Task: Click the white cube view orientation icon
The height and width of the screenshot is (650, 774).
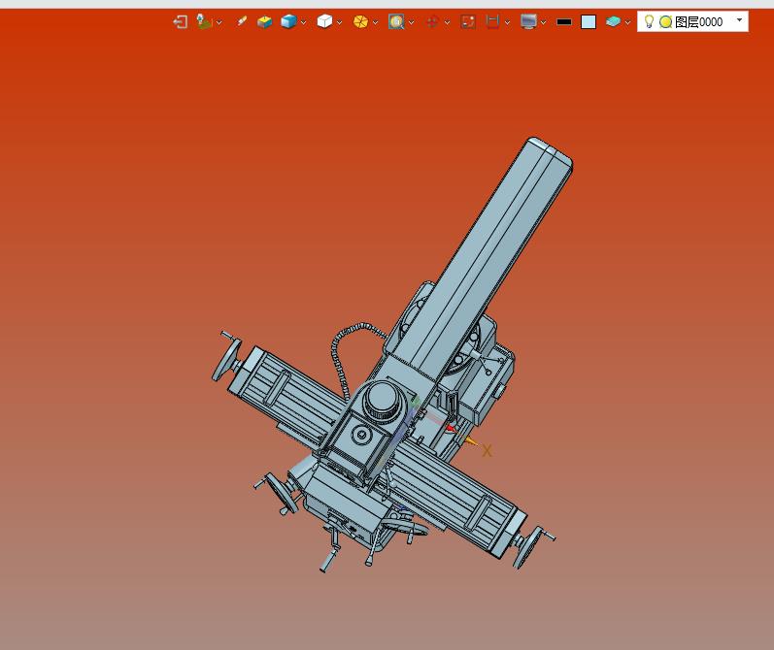Action: click(x=324, y=21)
